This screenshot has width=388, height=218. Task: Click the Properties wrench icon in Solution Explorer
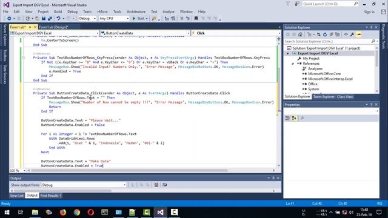click(x=352, y=35)
